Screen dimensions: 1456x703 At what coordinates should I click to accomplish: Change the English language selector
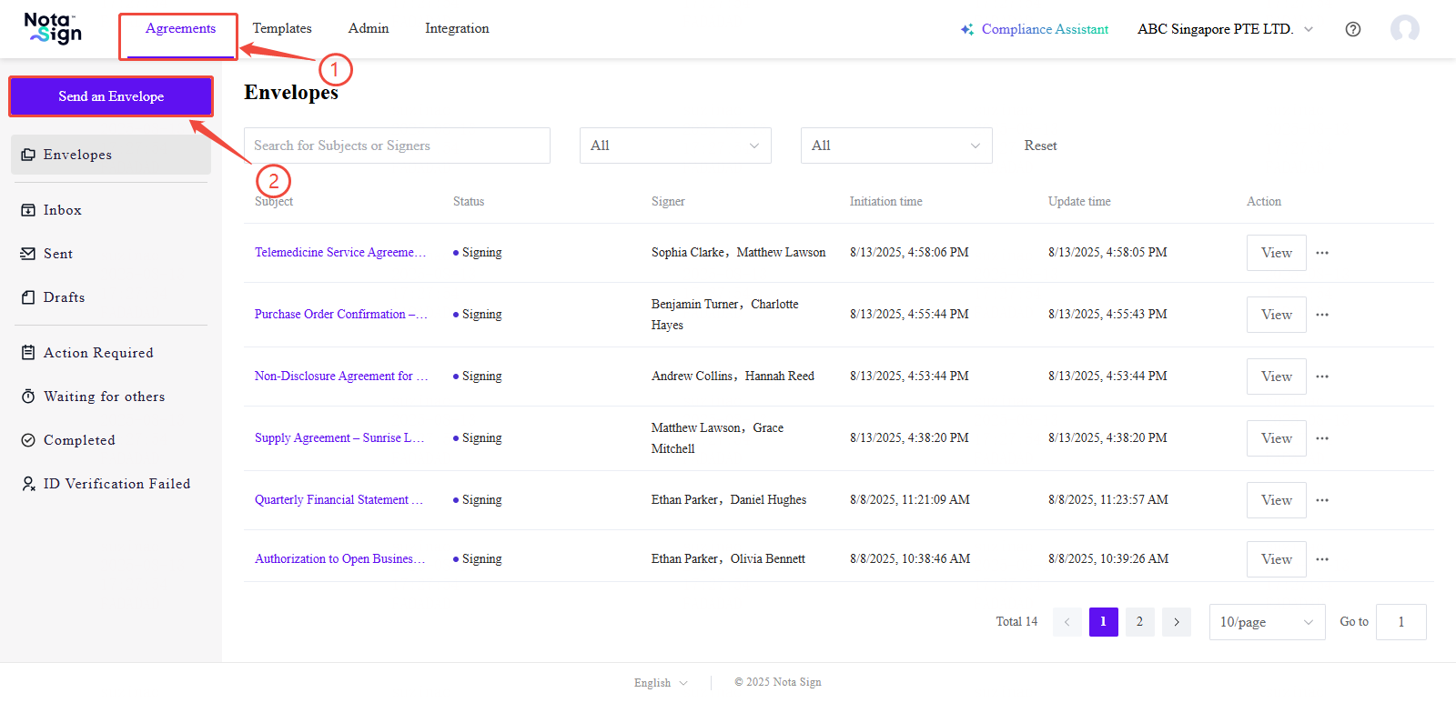click(x=661, y=682)
